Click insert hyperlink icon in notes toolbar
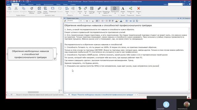197x110 pixels. [x=131, y=21]
